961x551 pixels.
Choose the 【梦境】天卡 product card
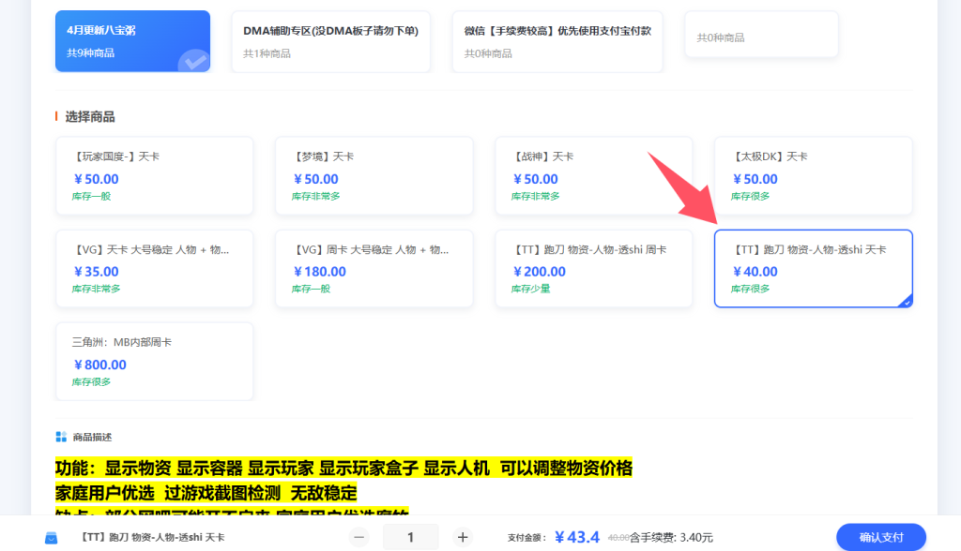(374, 176)
